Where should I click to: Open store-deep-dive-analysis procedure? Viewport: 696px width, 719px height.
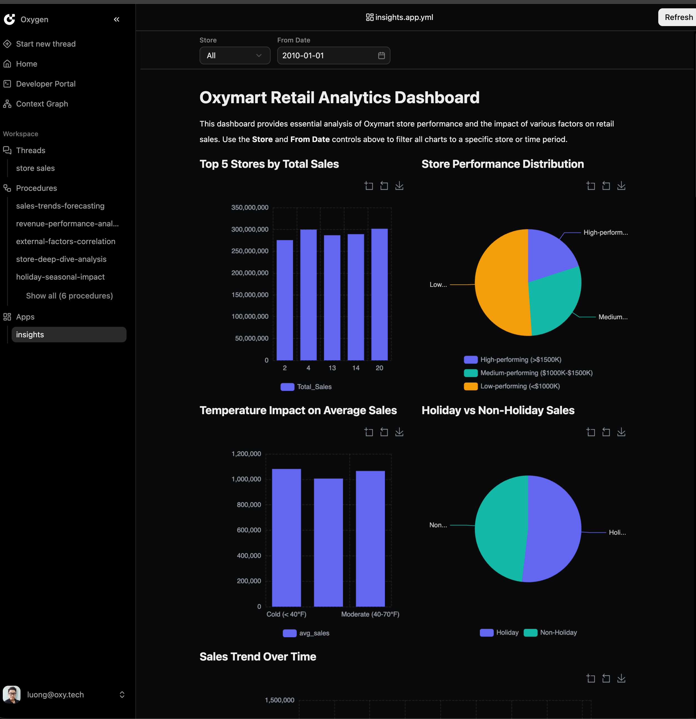click(x=61, y=259)
